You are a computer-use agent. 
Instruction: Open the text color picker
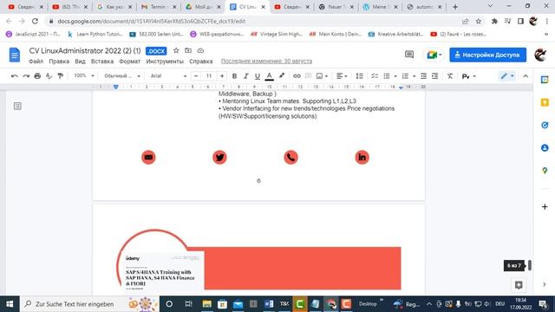[x=270, y=76]
